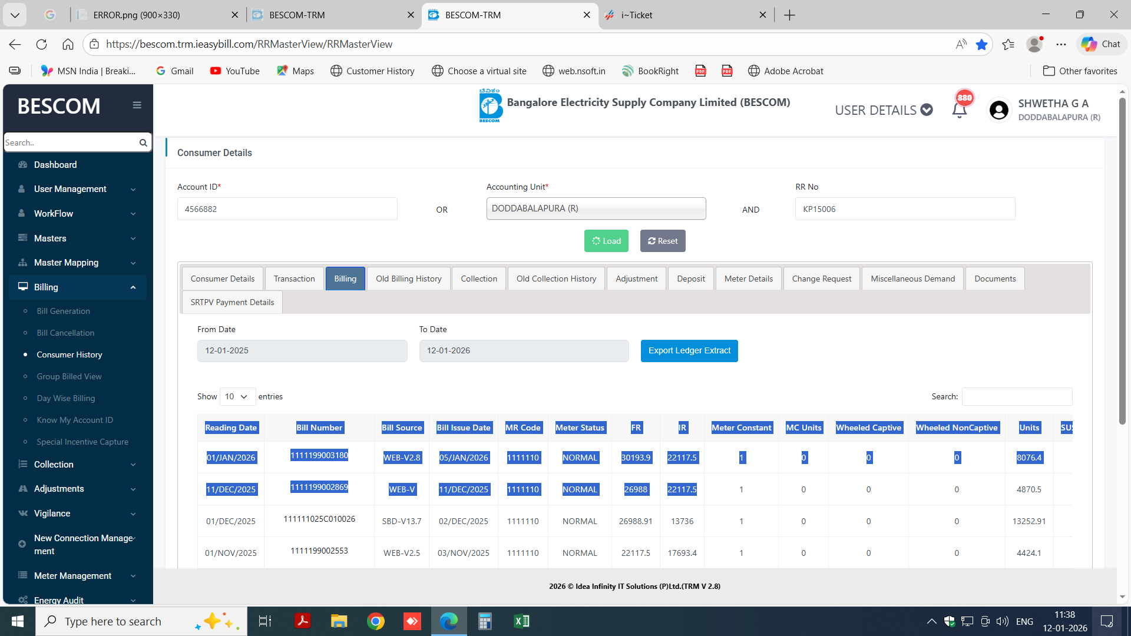Add page to favorites star icon
The image size is (1131, 636).
tap(981, 44)
